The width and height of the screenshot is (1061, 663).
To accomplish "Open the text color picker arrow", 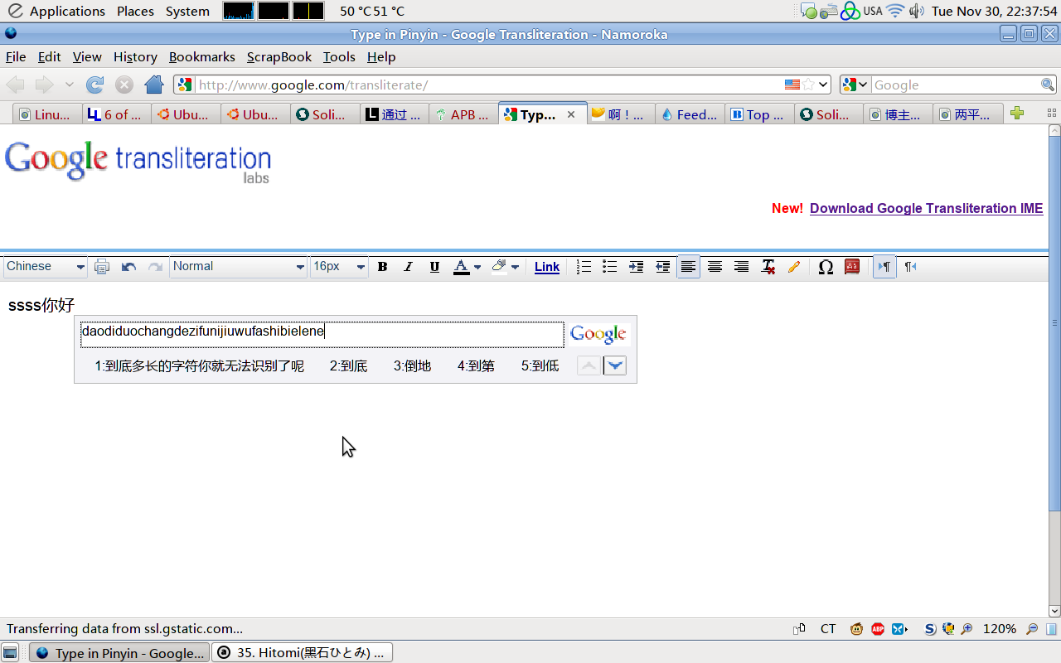I will pos(477,268).
